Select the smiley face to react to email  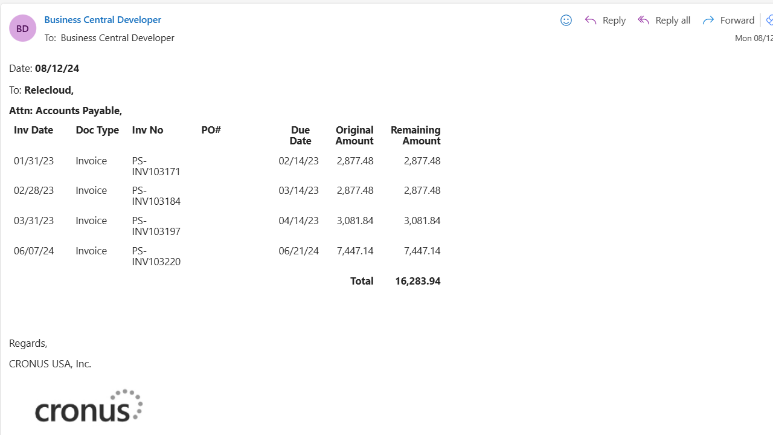[566, 20]
